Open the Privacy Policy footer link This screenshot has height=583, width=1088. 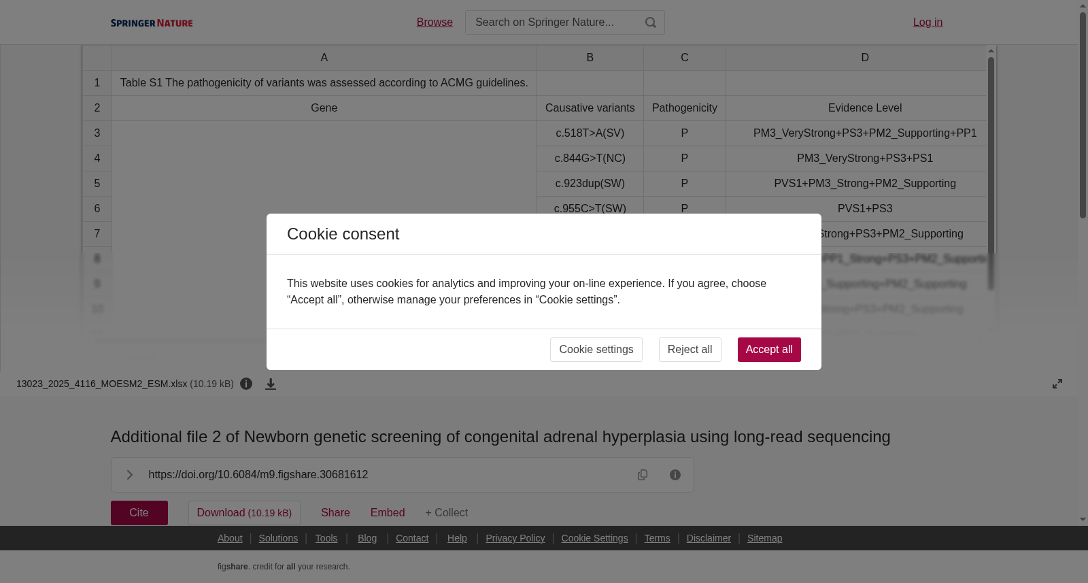(x=515, y=538)
